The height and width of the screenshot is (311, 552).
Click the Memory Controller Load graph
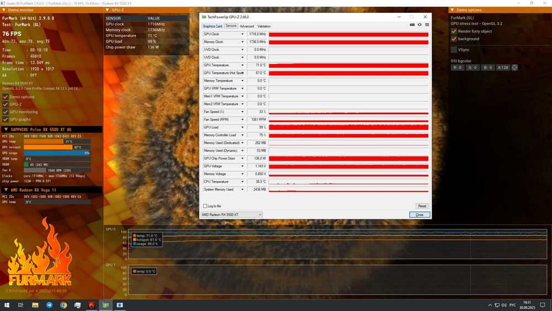[x=348, y=135]
